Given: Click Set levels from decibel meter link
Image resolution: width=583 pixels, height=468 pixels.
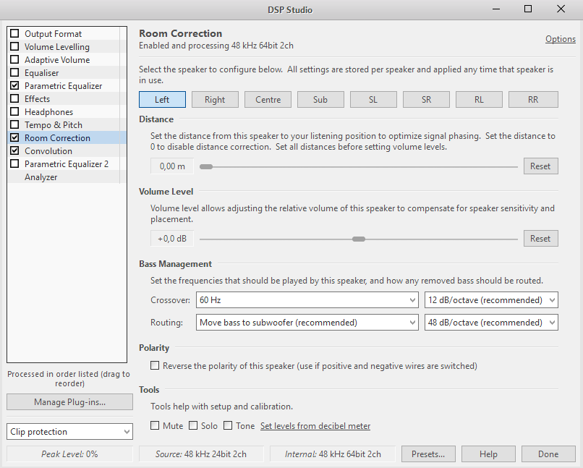Looking at the screenshot, I should 315,425.
